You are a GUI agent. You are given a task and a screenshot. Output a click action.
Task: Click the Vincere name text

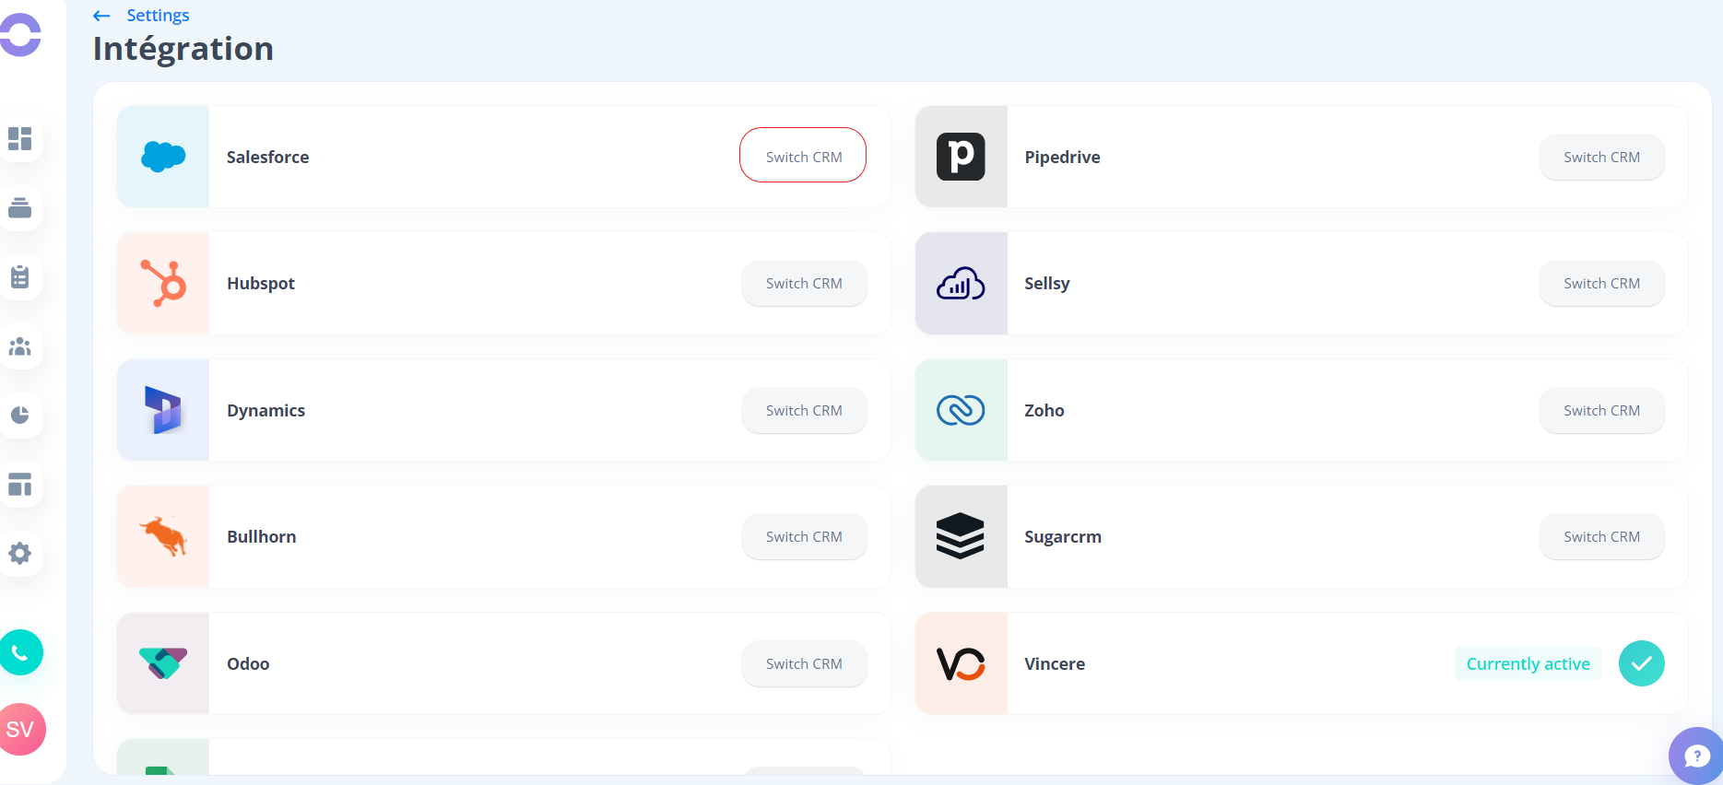[1055, 663]
